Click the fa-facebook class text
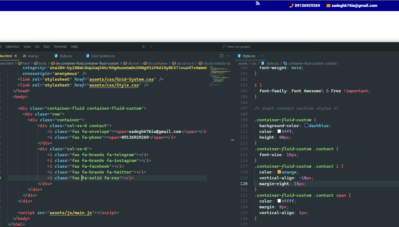The width and height of the screenshot is (399, 227). 96,166
